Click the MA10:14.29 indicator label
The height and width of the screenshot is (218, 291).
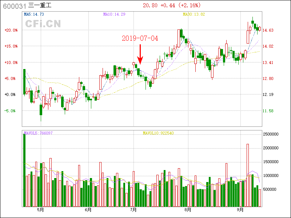(x=114, y=14)
